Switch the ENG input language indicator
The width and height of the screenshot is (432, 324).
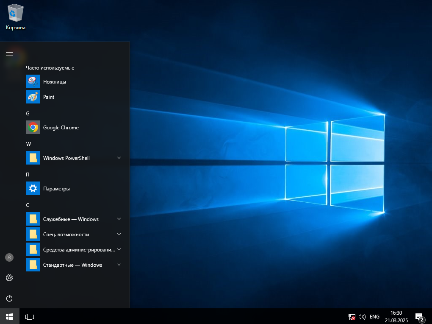(x=374, y=317)
